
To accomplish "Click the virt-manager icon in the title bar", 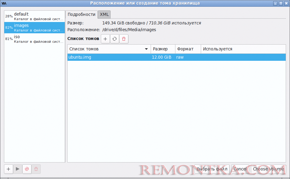I will pyautogui.click(x=4, y=3).
